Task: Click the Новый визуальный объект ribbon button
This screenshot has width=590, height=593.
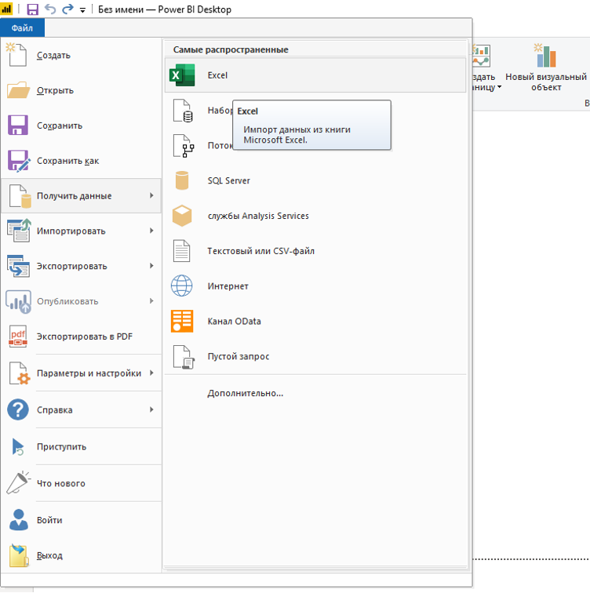Action: point(546,67)
